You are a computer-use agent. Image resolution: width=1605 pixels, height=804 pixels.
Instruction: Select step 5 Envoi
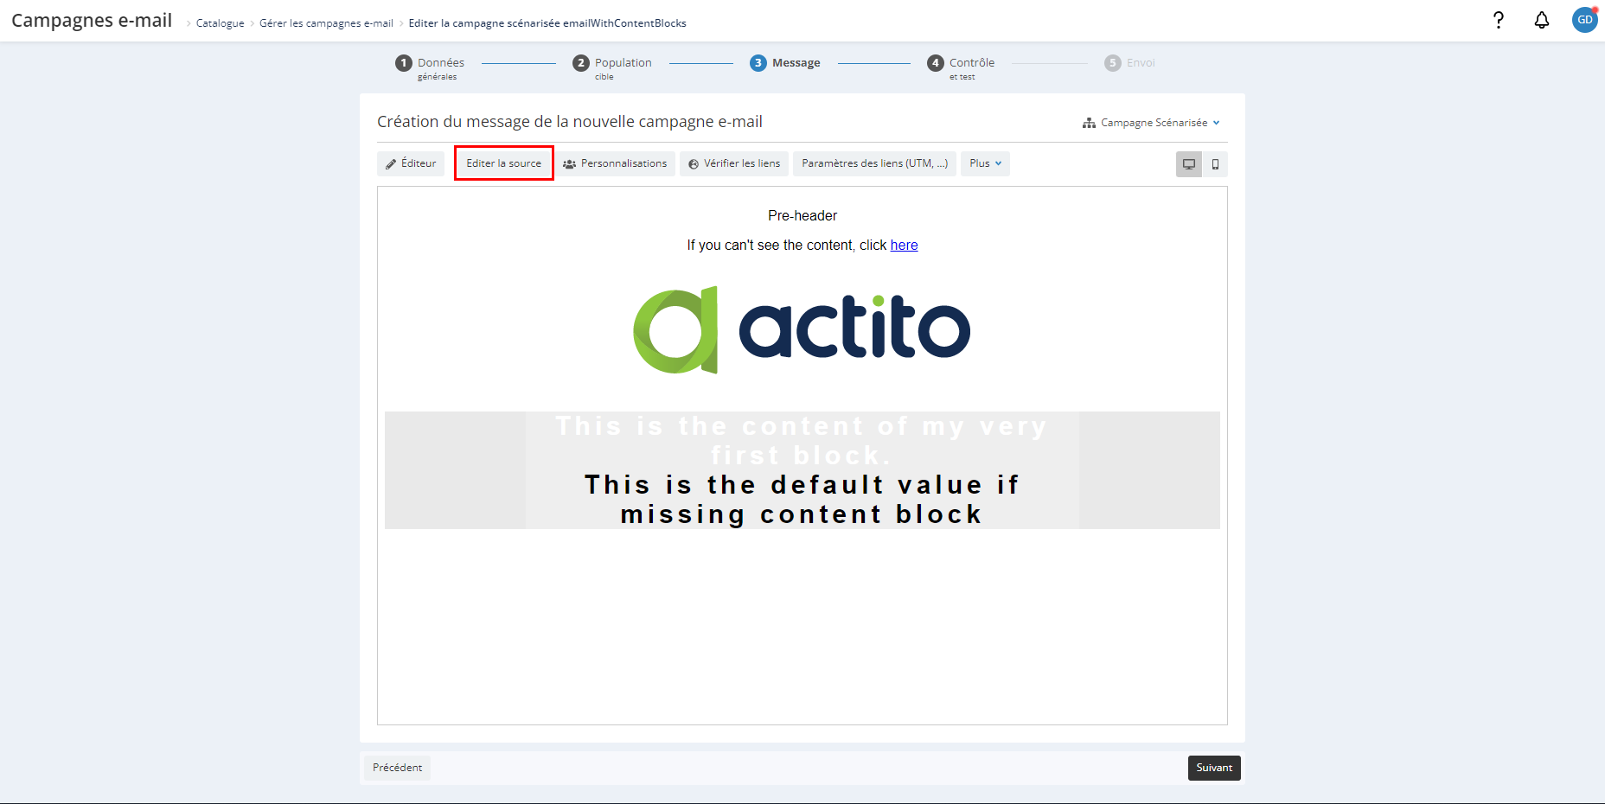point(1129,63)
